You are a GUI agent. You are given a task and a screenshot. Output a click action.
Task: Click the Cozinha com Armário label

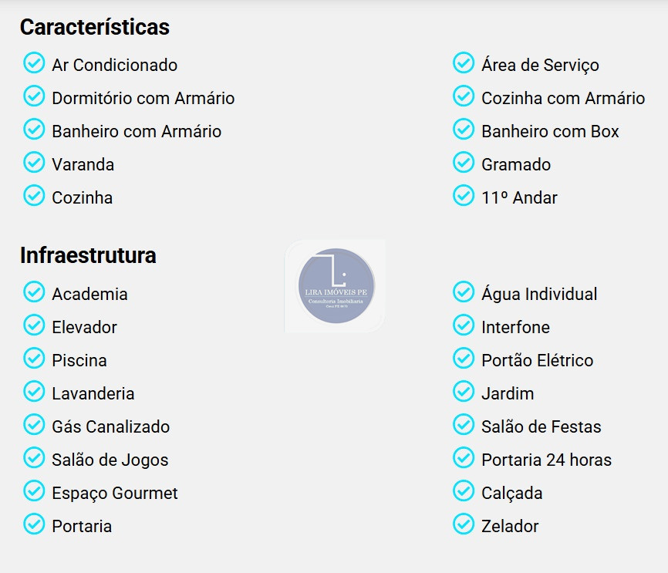562,99
